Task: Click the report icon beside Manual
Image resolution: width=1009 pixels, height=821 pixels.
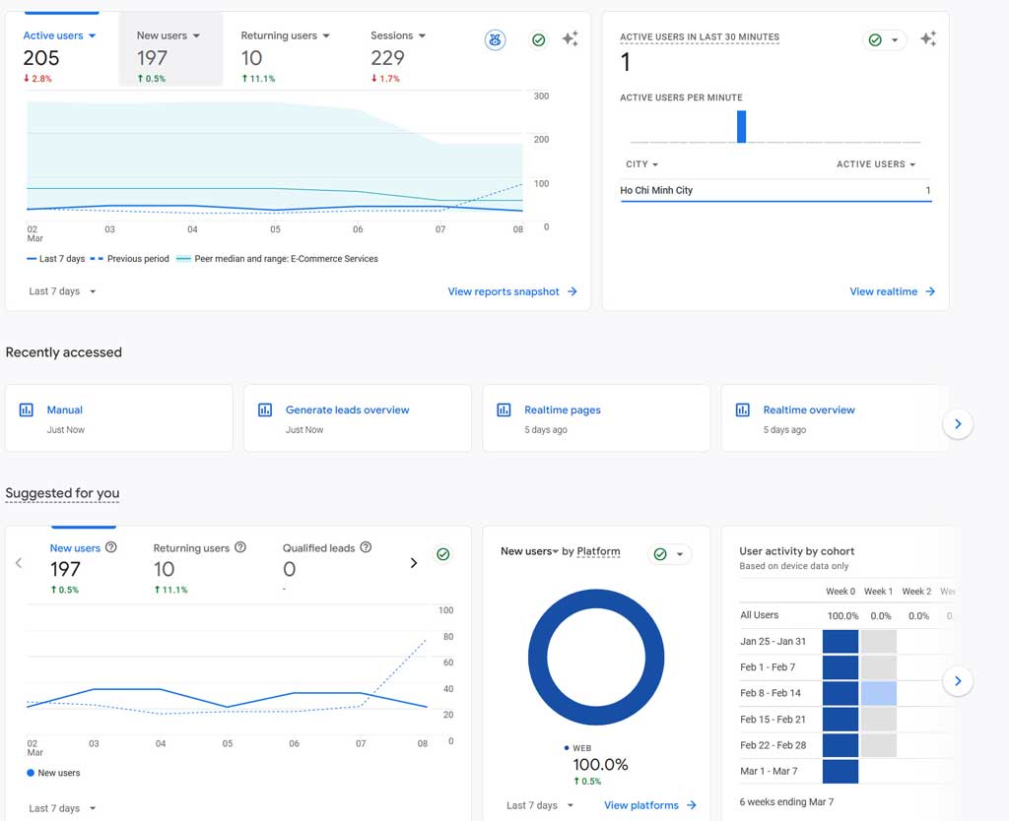Action: pos(27,410)
